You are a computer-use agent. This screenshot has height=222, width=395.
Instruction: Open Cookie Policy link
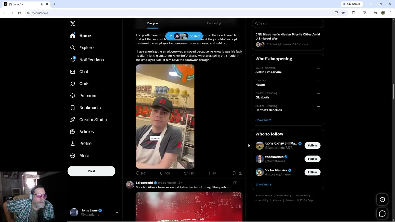[x=303, y=195]
